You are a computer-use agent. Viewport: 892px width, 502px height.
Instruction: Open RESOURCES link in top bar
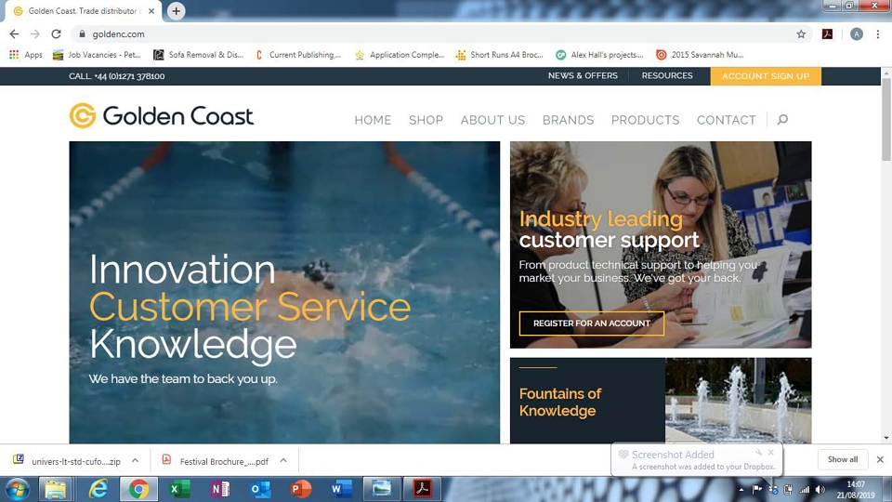[667, 75]
